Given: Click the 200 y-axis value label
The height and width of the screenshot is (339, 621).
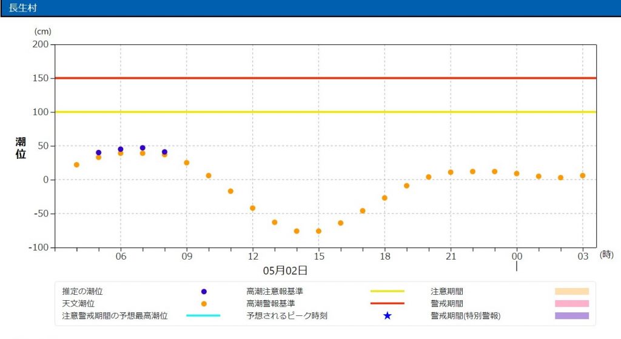Looking at the screenshot, I should click(x=41, y=44).
